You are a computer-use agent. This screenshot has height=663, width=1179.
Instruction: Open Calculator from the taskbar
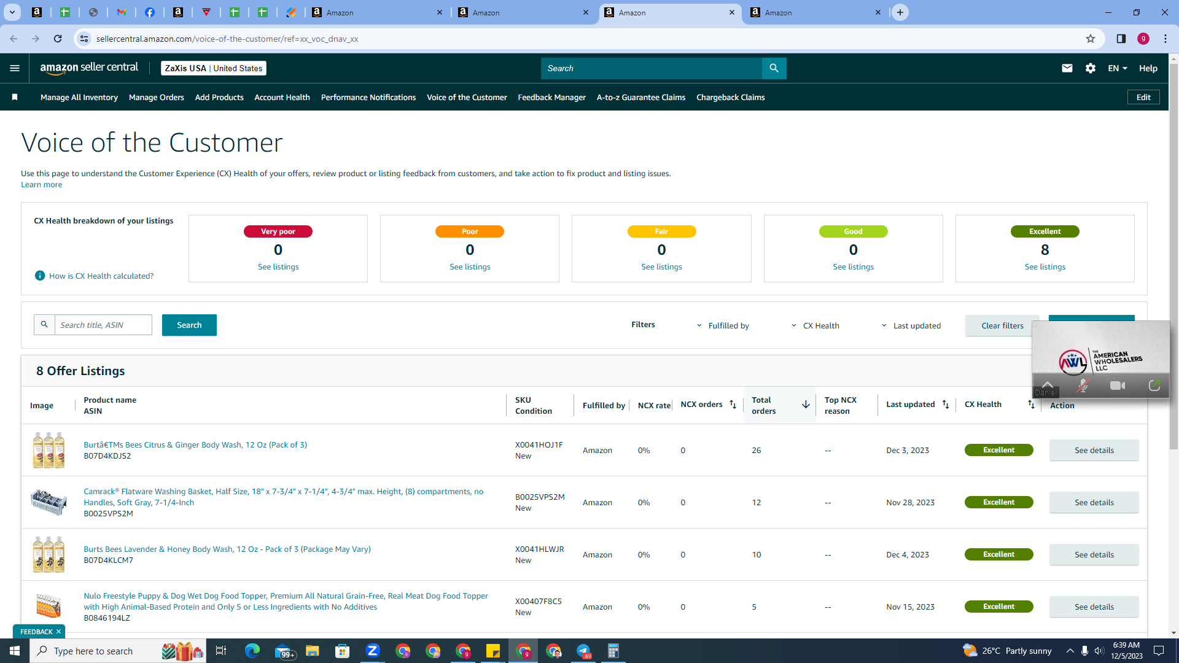[613, 651]
